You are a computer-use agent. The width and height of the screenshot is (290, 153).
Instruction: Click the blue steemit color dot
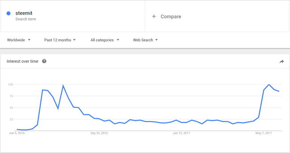tap(9, 13)
